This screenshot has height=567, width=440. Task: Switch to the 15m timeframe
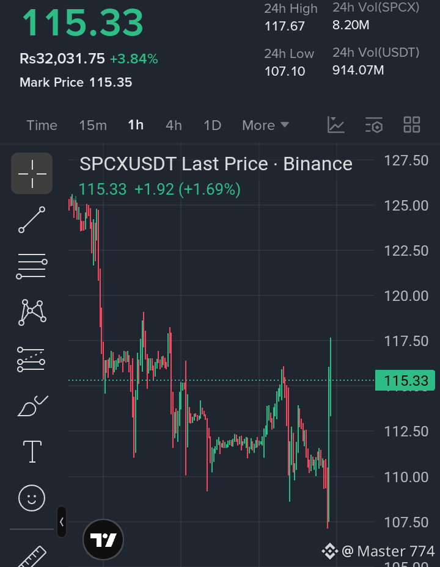(93, 125)
